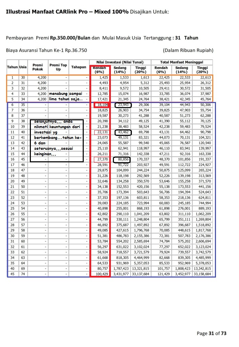Viewport: 239px width, 347px height.
Task: Click value 10,505 in year 3 row
Action: click(144, 88)
